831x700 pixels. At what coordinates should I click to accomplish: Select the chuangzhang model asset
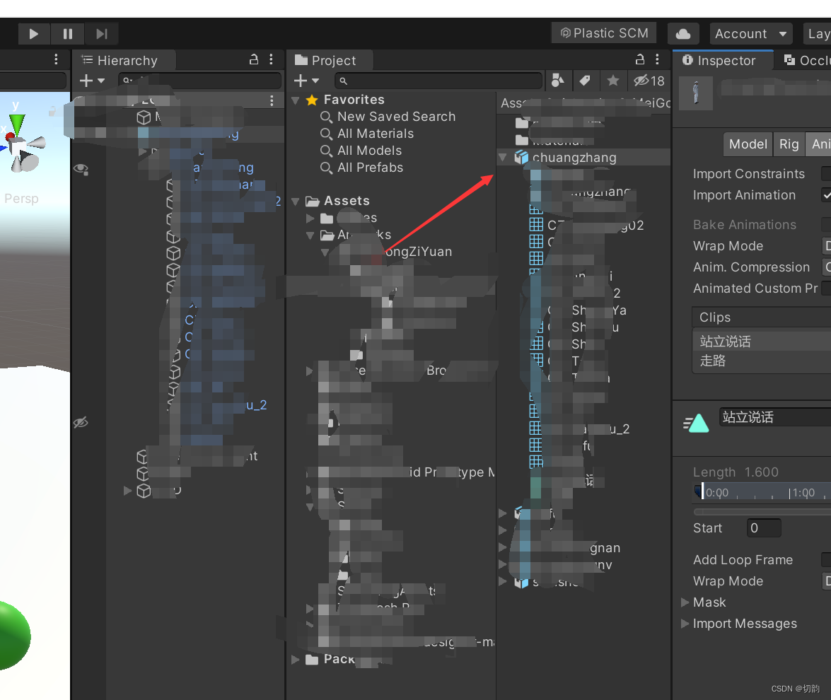coord(574,158)
